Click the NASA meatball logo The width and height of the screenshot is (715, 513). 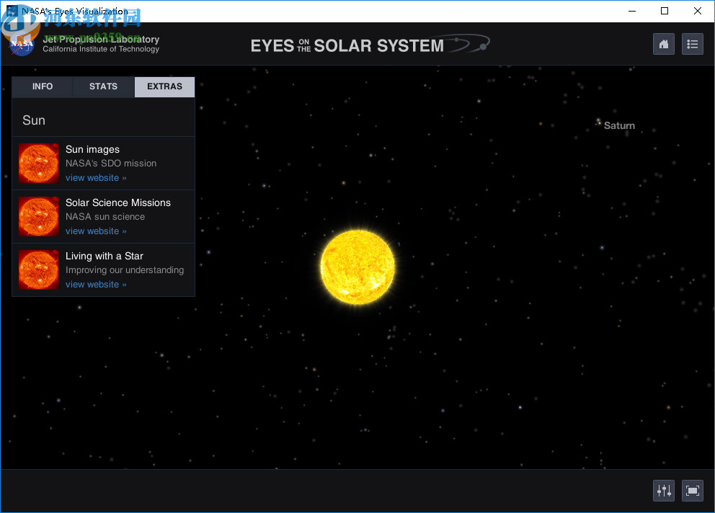point(20,44)
